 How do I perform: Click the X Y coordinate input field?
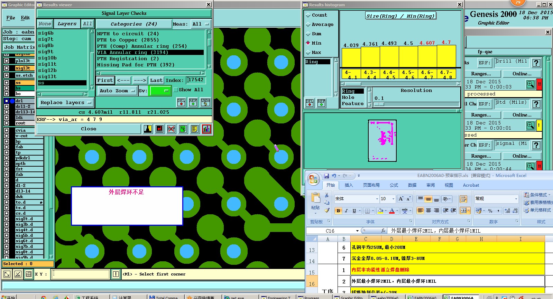(81, 274)
